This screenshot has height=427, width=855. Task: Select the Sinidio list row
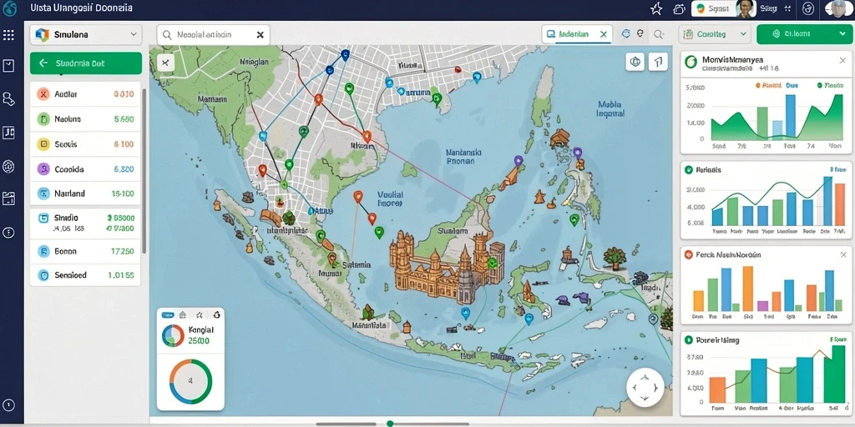86,223
